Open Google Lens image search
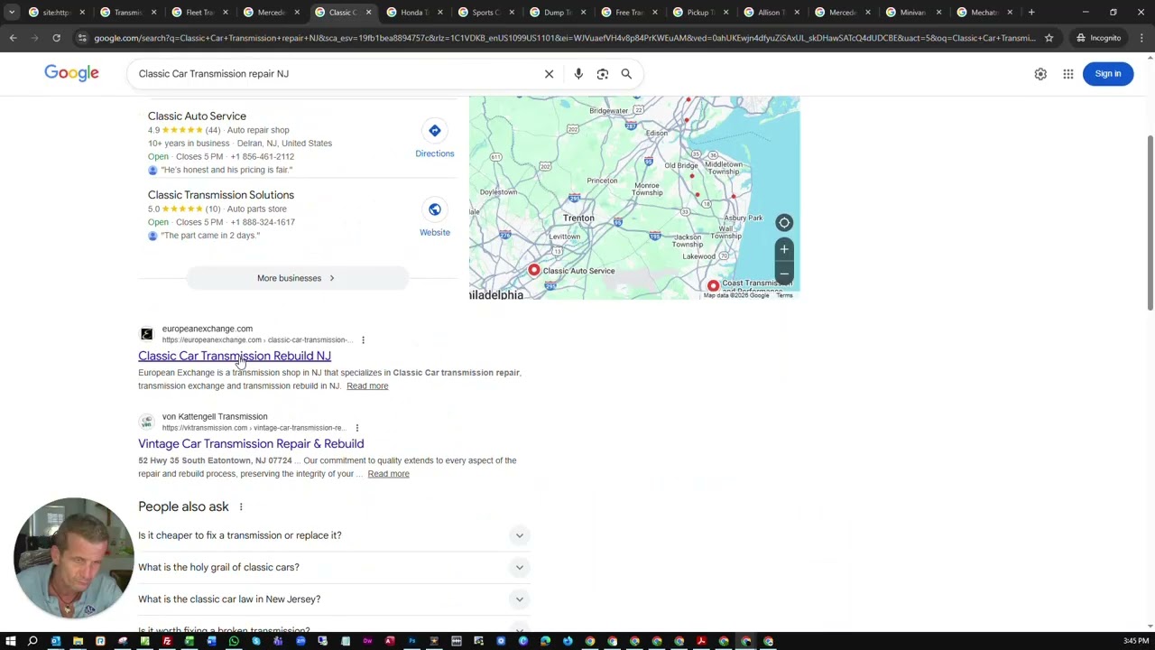This screenshot has height=650, width=1155. [603, 74]
